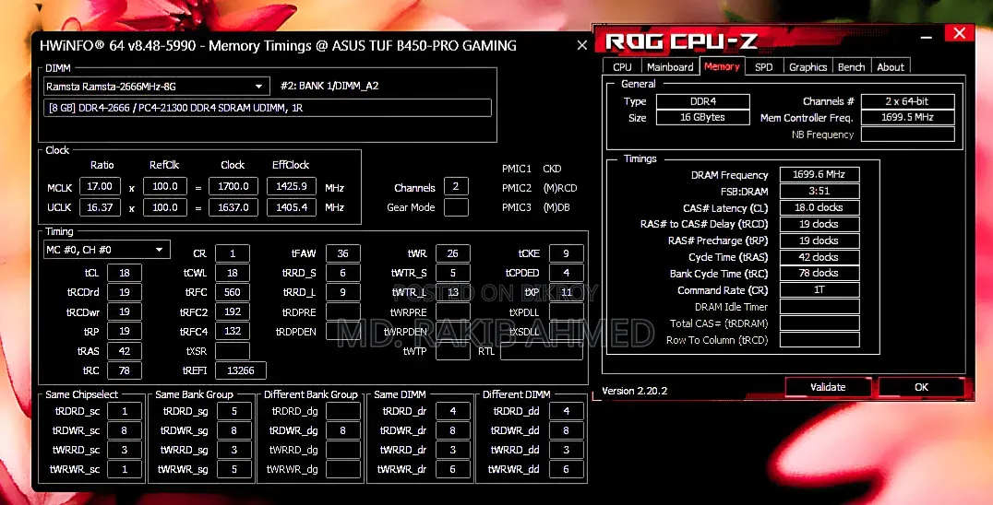
Task: Click the FSB:DRAM value 3:51
Action: point(819,192)
